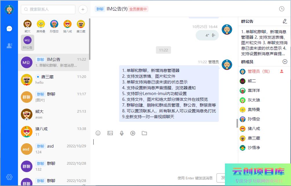The height and width of the screenshot is (186, 291).
Task: Open the 唐三藏 conversation in chat list
Action: (x=54, y=80)
